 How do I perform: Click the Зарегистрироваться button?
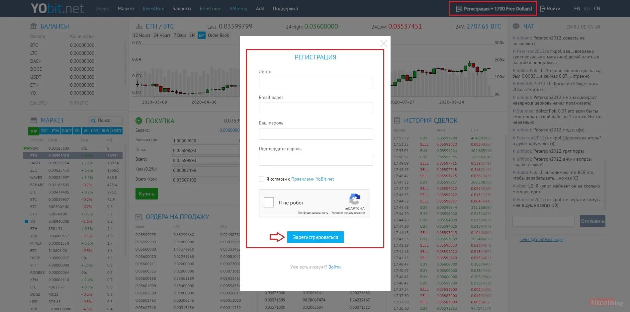point(315,237)
